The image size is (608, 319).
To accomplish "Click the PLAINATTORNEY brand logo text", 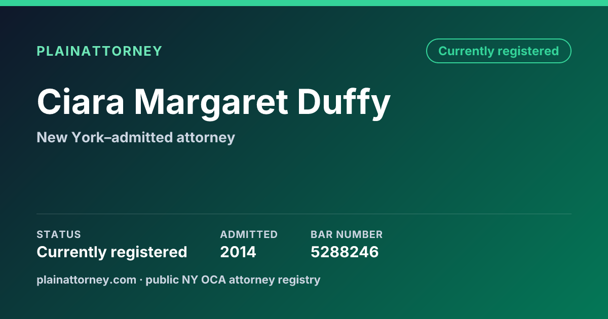I will pos(99,51).
